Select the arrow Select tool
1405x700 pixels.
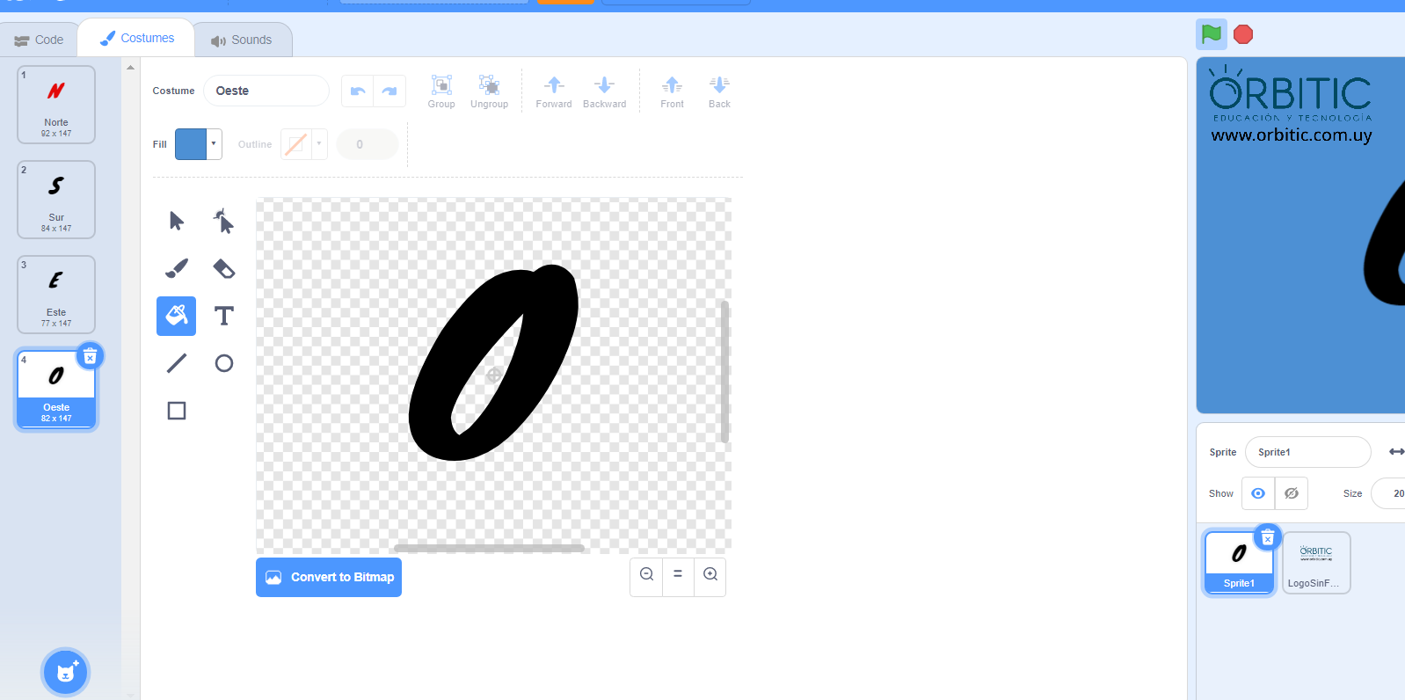[177, 221]
